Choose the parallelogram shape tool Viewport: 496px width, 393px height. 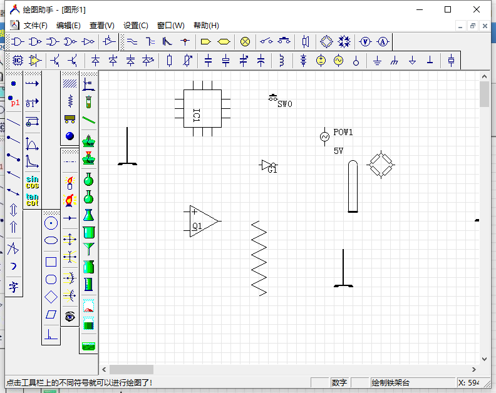[51, 315]
